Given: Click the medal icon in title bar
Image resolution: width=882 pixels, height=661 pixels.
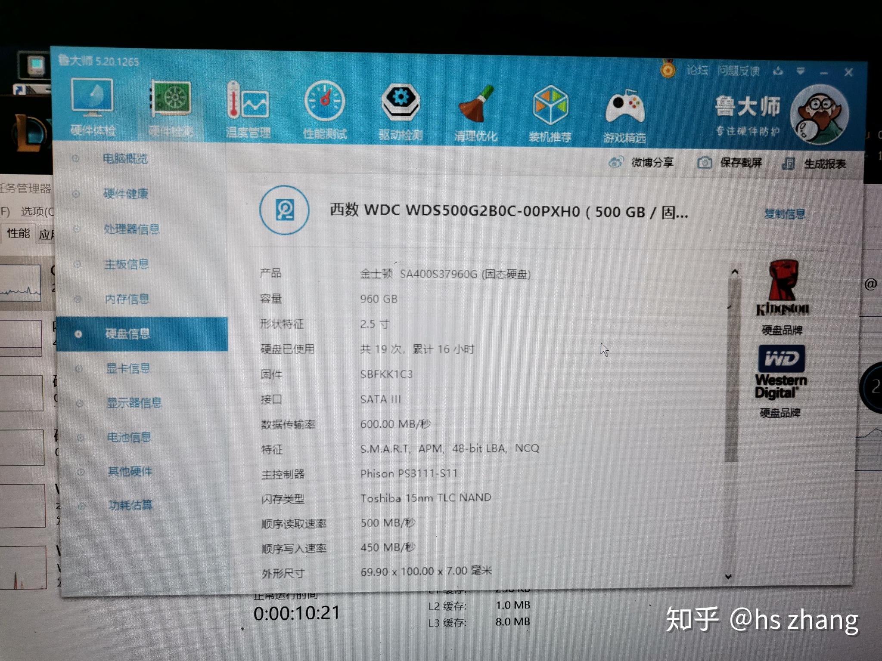Looking at the screenshot, I should pyautogui.click(x=668, y=69).
